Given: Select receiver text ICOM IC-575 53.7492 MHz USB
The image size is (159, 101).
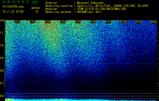Looking at the screenshot, I should (x=101, y=9).
